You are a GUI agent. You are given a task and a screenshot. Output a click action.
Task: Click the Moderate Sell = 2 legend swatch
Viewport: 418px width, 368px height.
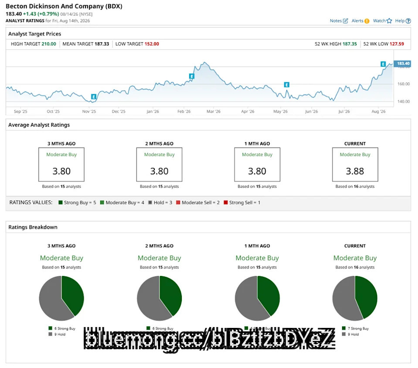pos(178,203)
